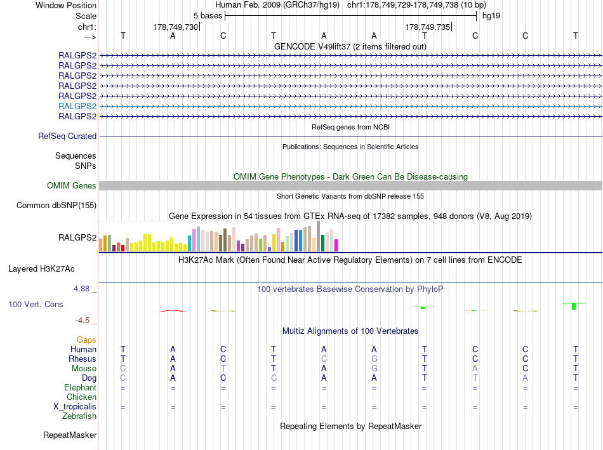Click the tallest gray bar in GTEx chart
Image resolution: width=603 pixels, height=450 pixels.
tap(318, 236)
